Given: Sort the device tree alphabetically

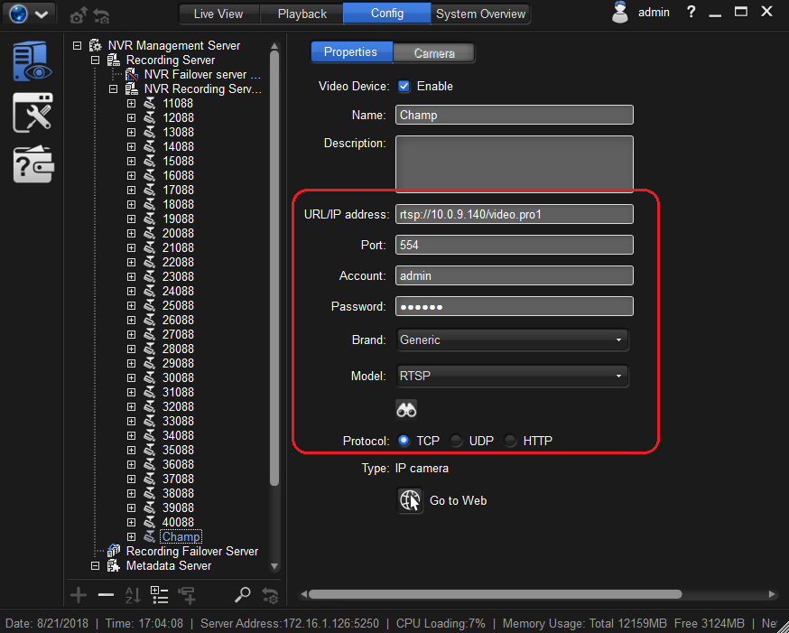Looking at the screenshot, I should tap(132, 595).
